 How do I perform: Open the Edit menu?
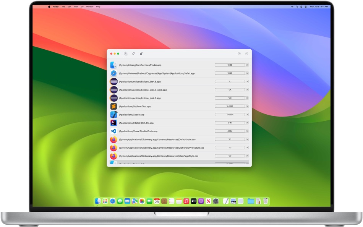pyautogui.click(x=69, y=7)
